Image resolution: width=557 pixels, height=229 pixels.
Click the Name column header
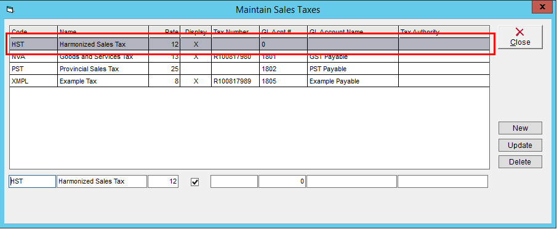pos(103,31)
